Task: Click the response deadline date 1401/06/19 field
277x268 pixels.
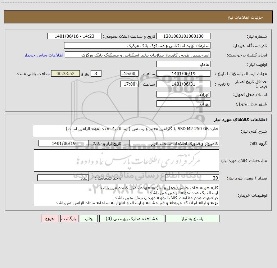Action: pyautogui.click(x=183, y=73)
